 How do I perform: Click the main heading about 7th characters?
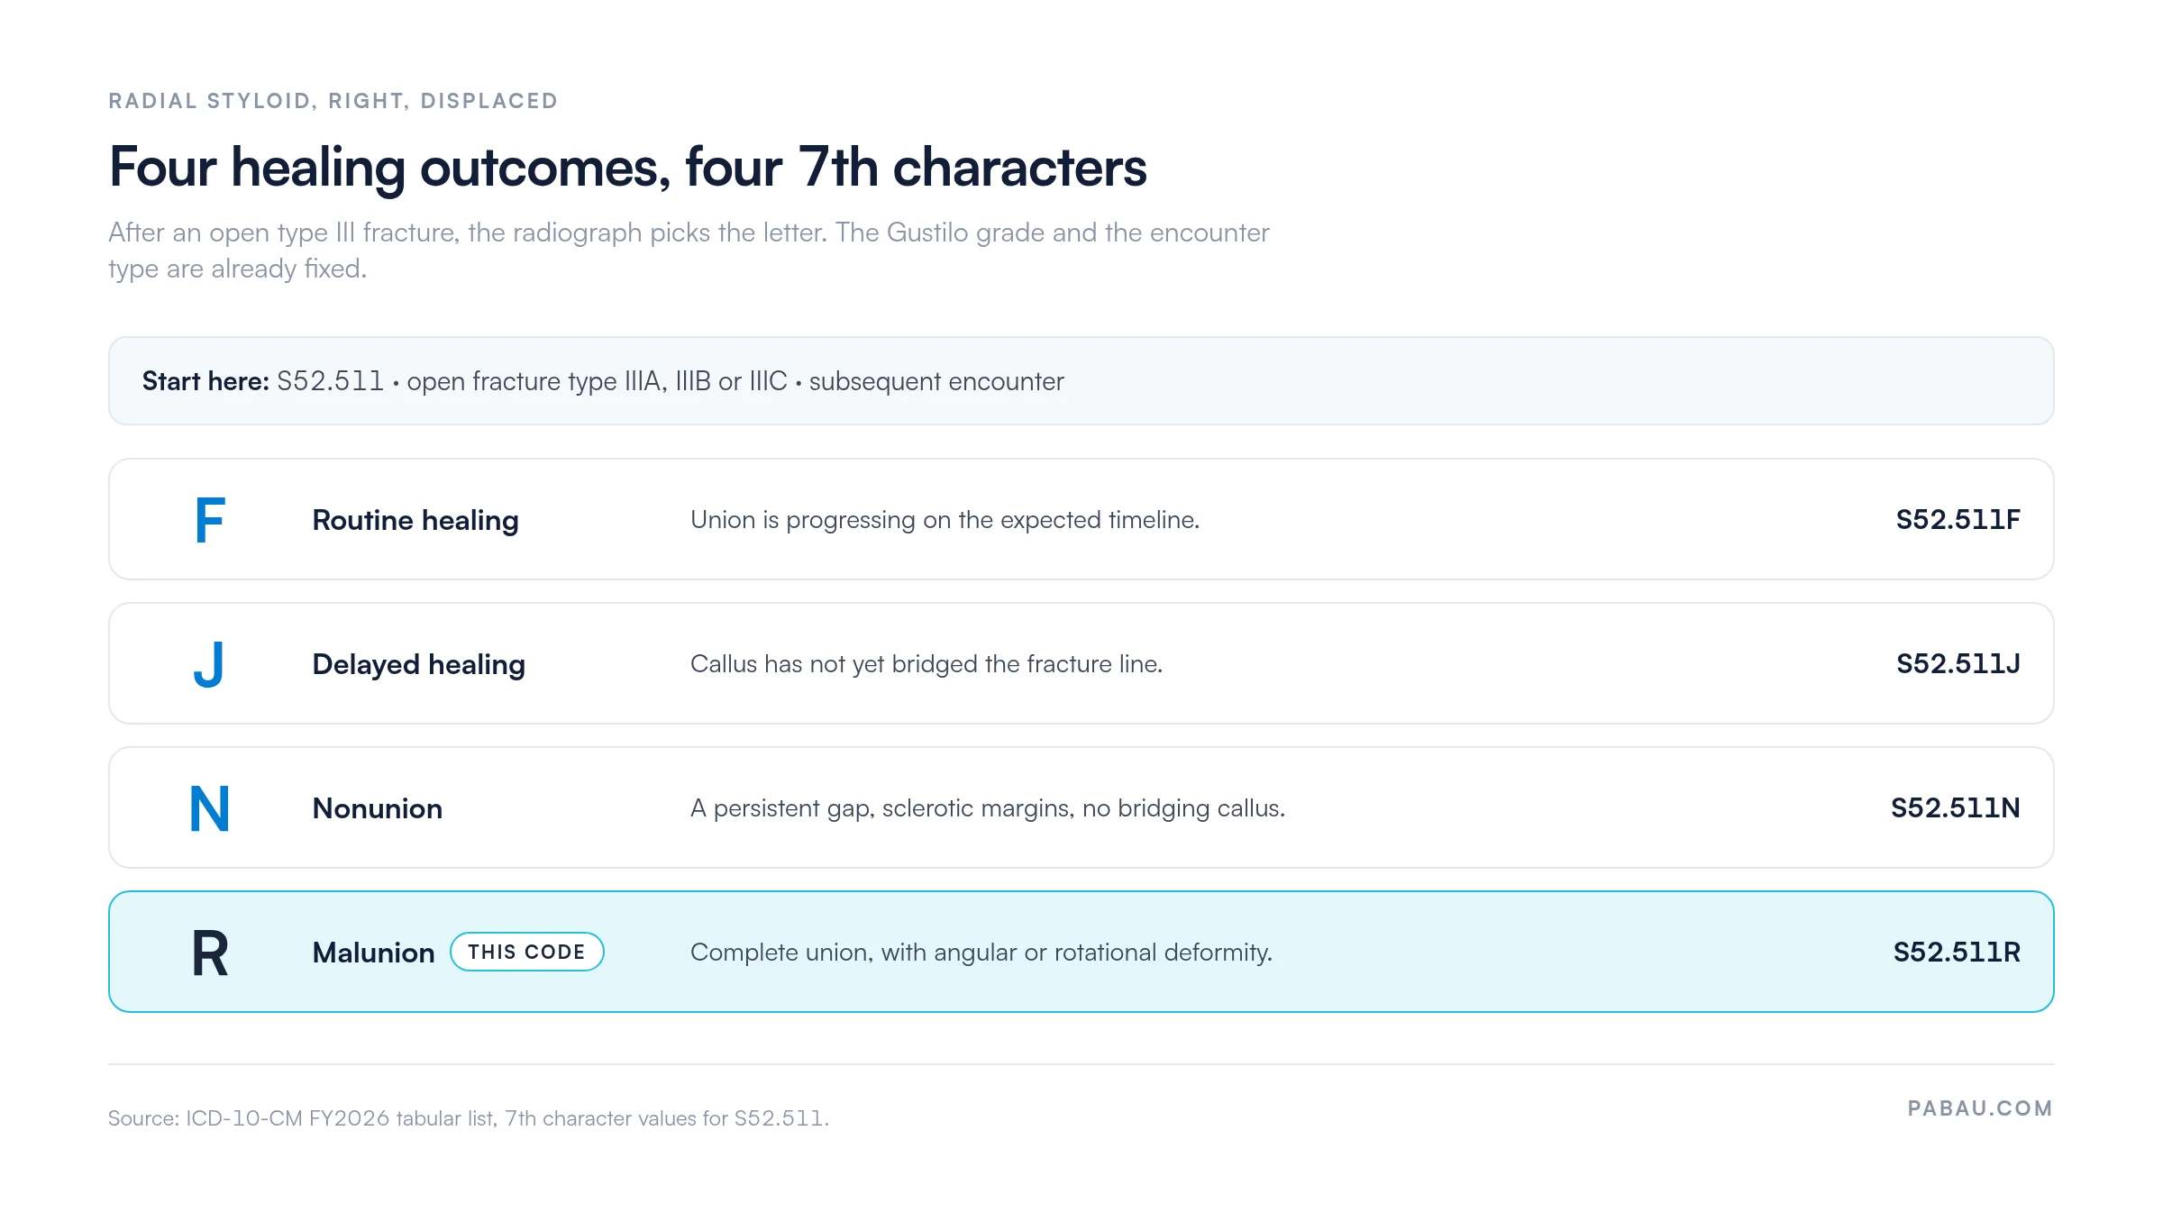coord(627,168)
